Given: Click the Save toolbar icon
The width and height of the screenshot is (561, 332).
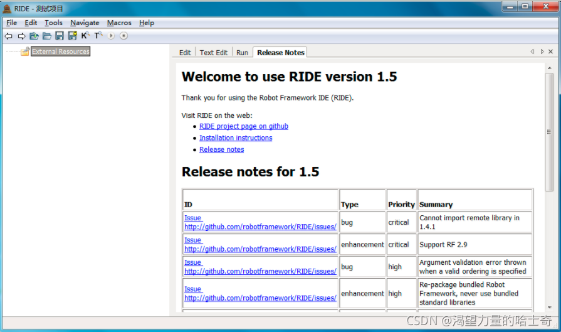Looking at the screenshot, I should pyautogui.click(x=60, y=36).
